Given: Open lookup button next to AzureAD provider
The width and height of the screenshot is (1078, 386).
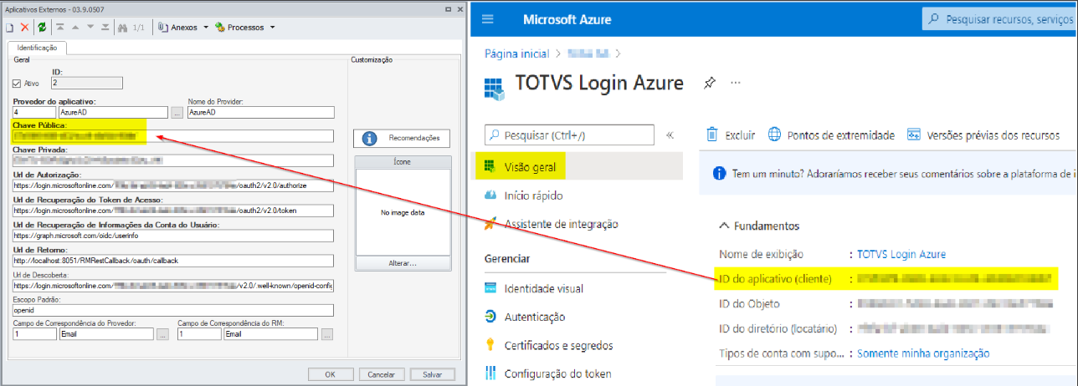Looking at the screenshot, I should tap(177, 112).
